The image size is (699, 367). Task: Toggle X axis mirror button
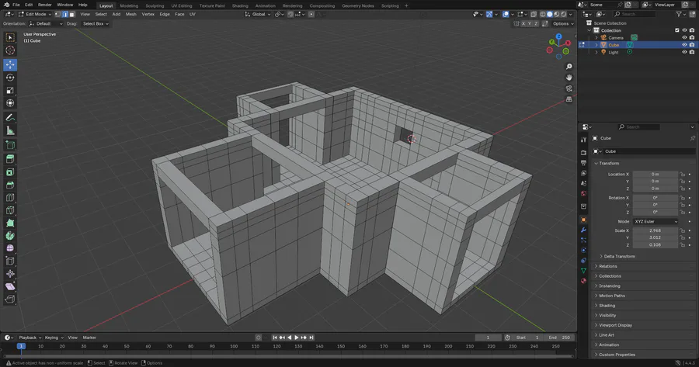click(x=523, y=23)
